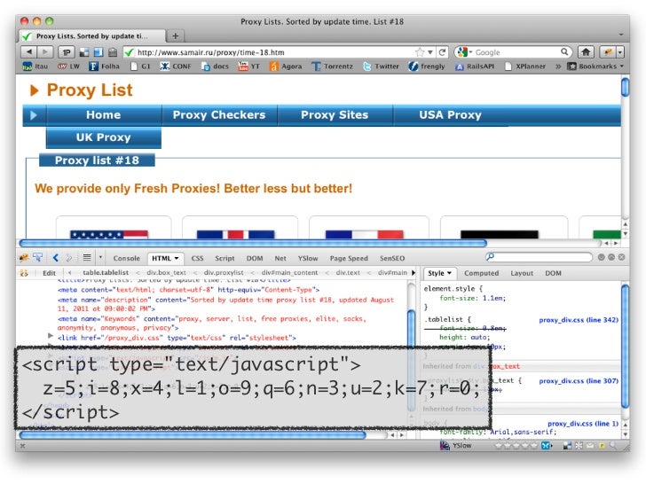This screenshot has width=646, height=484.
Task: Click the page vertical scrollbar thumb
Action: [625, 87]
